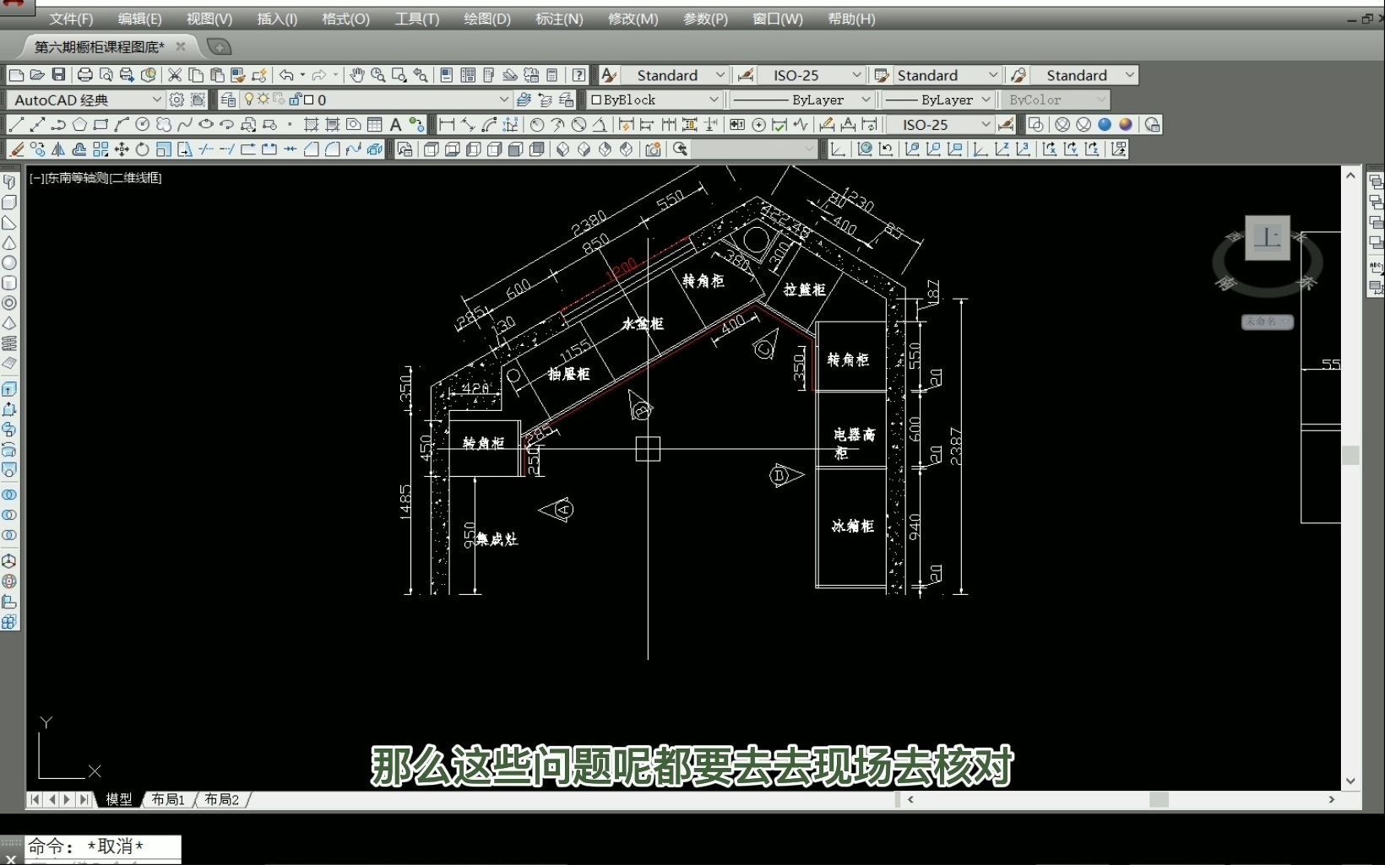Click the Trim tool
Viewport: 1385px width, 865px height.
(206, 149)
